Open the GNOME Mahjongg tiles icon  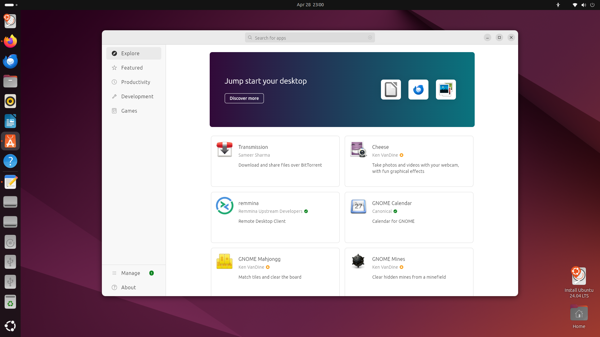coord(224,261)
